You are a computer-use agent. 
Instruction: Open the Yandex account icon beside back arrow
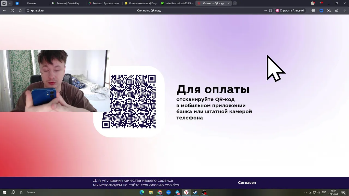12,11
